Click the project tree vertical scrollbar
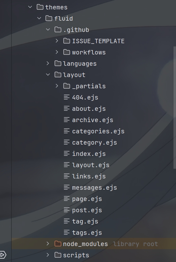The width and height of the screenshot is (176, 262). pos(175,108)
